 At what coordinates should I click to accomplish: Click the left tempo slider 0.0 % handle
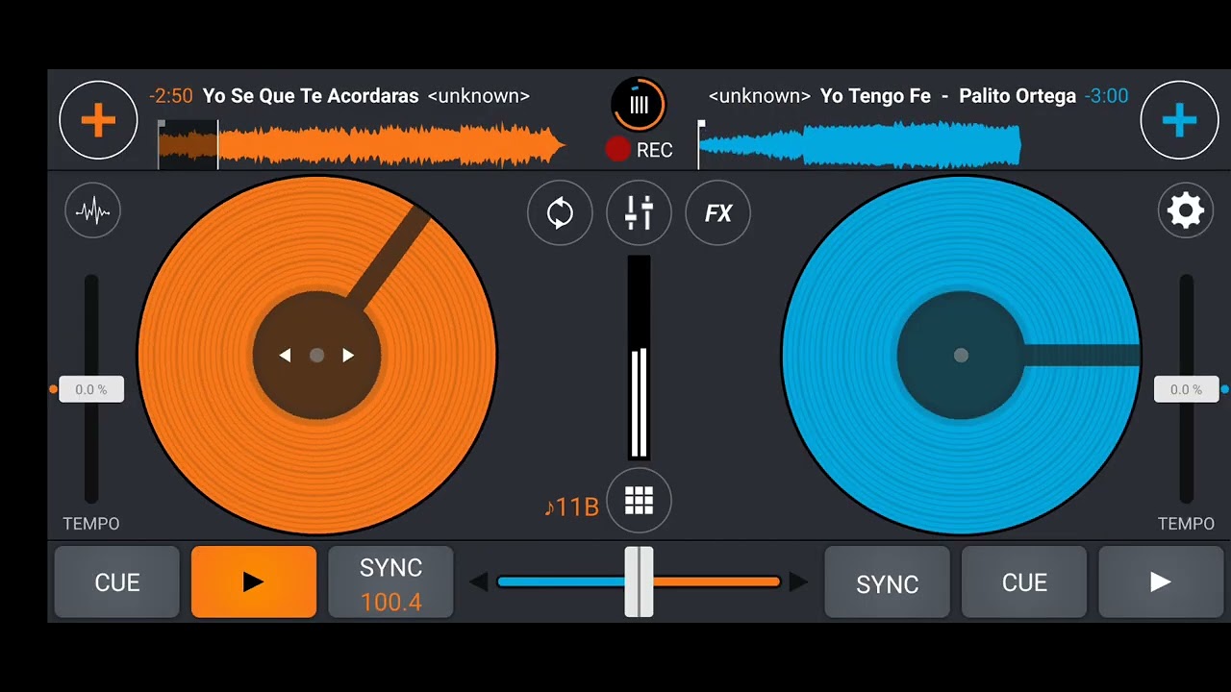tap(91, 389)
